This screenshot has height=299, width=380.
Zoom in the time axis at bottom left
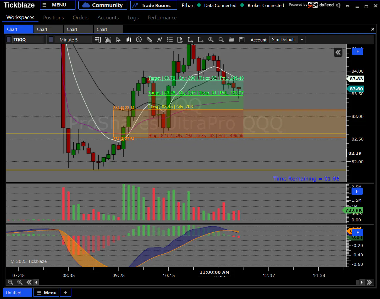(x=20, y=282)
